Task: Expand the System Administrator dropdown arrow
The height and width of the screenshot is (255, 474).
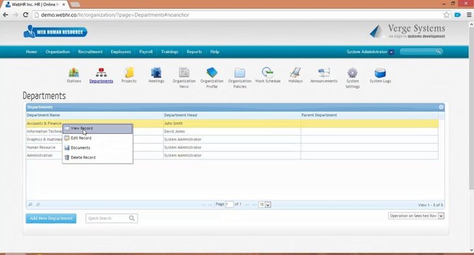Action: click(392, 52)
